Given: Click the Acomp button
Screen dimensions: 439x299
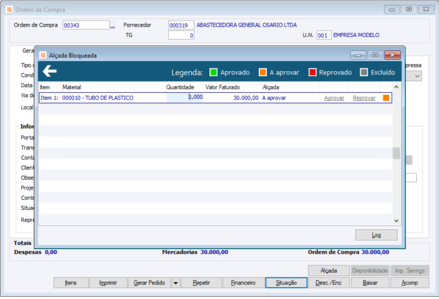Looking at the screenshot, I should click(x=410, y=283).
